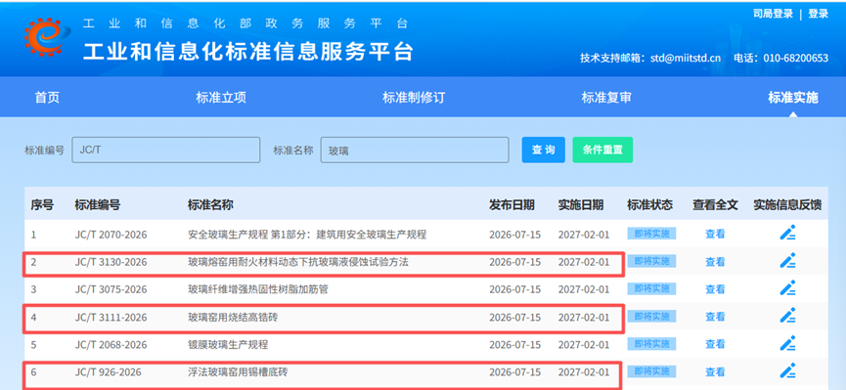Click the 即将实施 status of JC/T 3075-2026
Screen dimensions: 846x390
pyautogui.click(x=651, y=288)
